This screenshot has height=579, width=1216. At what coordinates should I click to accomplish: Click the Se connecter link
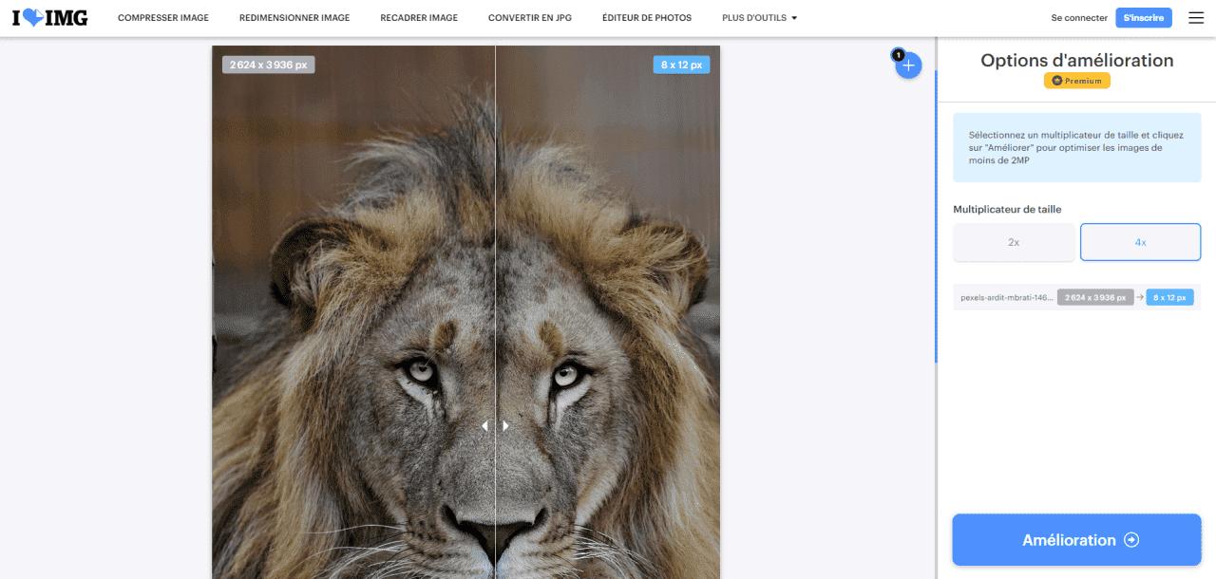1079,18
